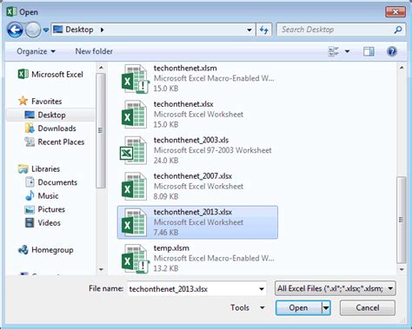412x329 pixels.
Task: Click the Open button
Action: tap(298, 307)
